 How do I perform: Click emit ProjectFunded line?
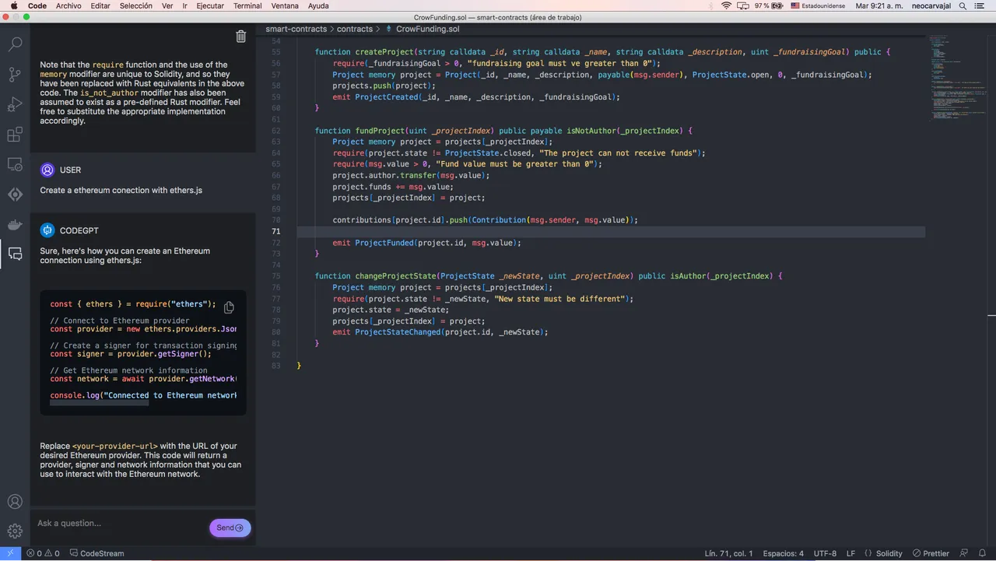(426, 243)
